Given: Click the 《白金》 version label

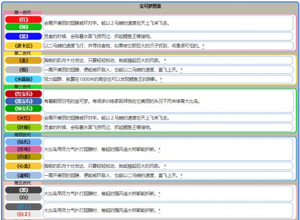Looking at the screenshot, I should 24,157.
